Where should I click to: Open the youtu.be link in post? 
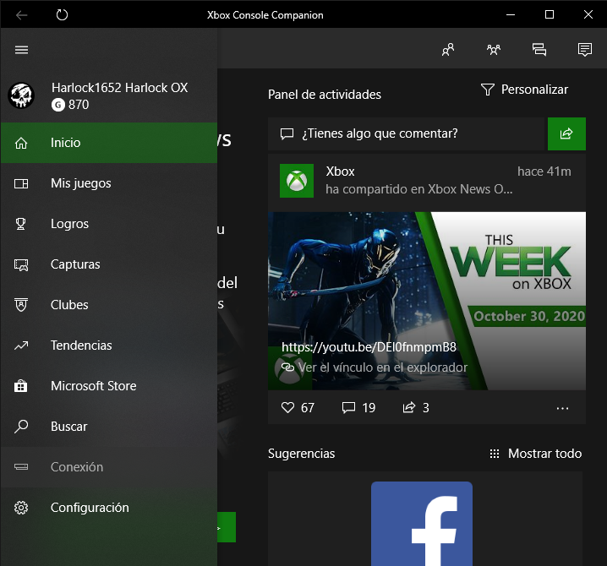click(x=369, y=347)
